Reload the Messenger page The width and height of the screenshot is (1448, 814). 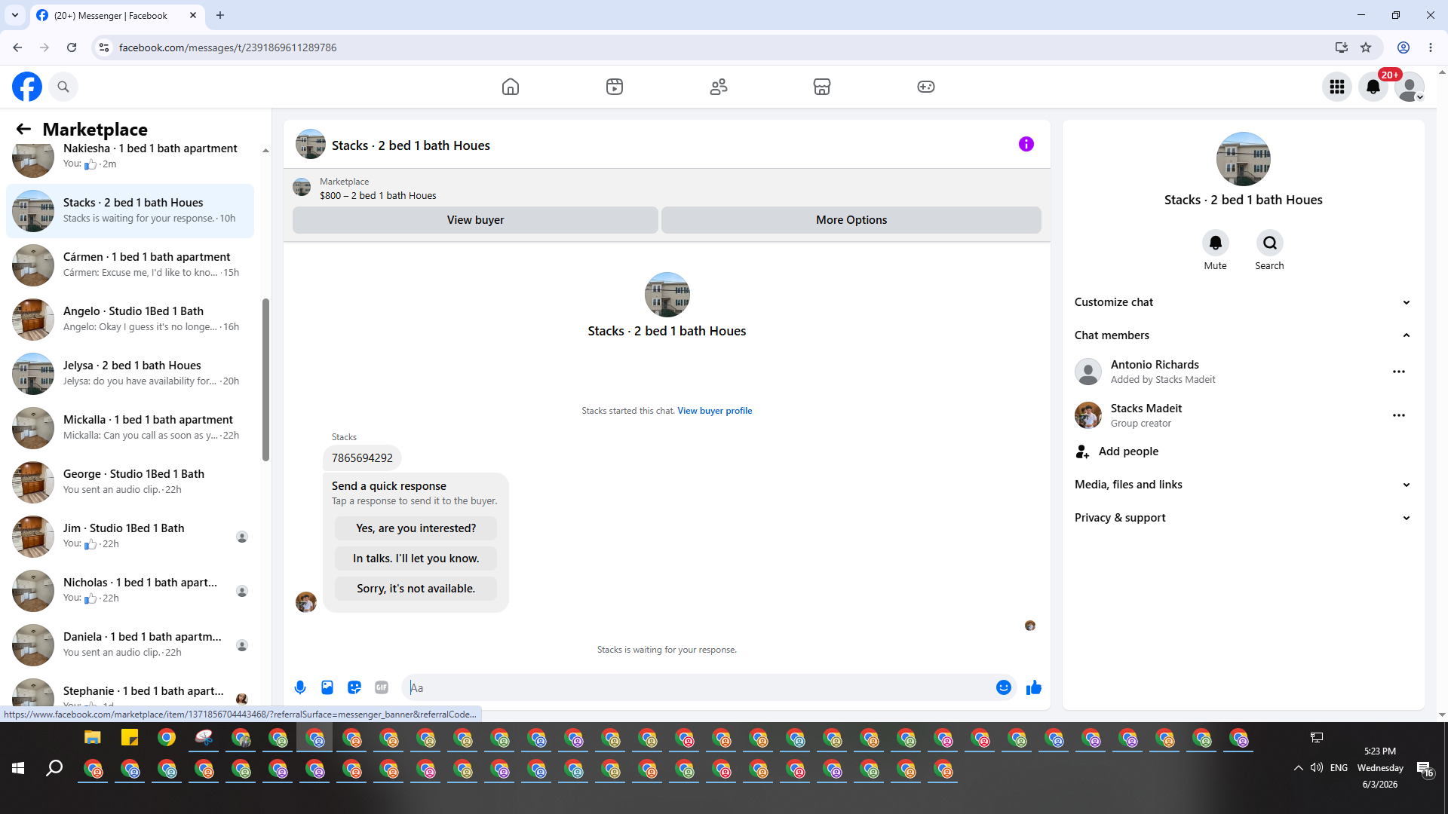[x=72, y=47]
